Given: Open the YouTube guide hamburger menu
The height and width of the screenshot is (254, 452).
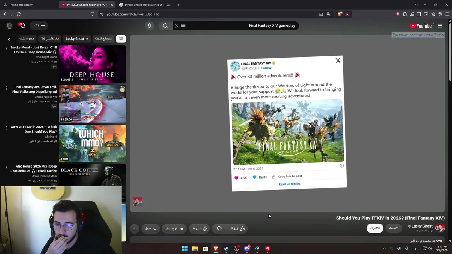Looking at the screenshot, I should 440,26.
